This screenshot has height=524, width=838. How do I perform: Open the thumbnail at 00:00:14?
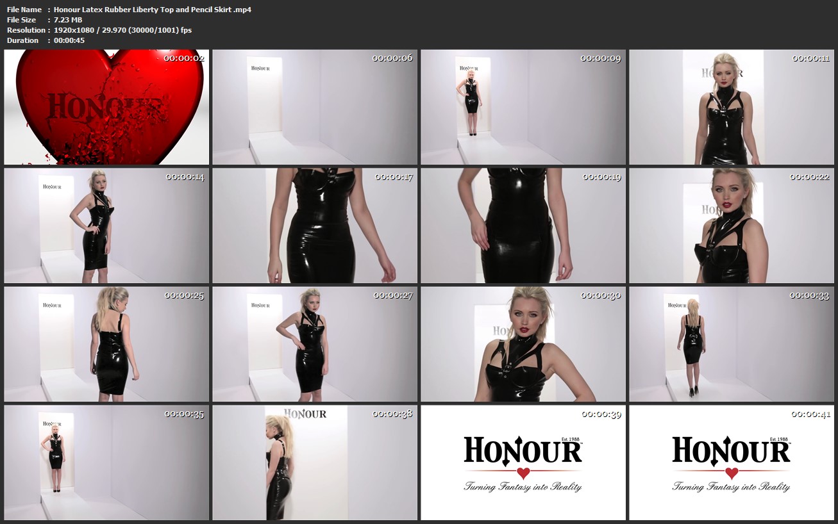106,225
